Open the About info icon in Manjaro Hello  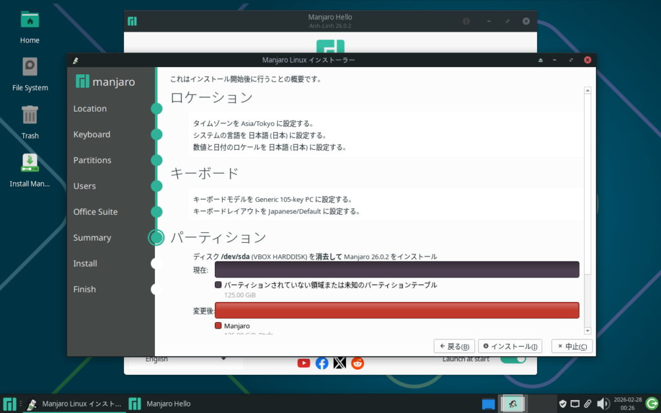[466, 21]
